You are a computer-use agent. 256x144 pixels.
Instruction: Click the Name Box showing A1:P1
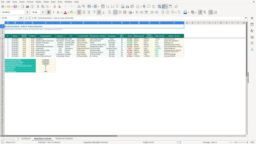click(x=10, y=18)
